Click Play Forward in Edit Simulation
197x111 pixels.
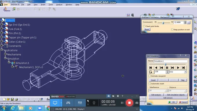click(178, 68)
